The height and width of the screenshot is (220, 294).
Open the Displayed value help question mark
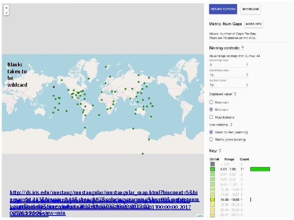pyautogui.click(x=235, y=94)
